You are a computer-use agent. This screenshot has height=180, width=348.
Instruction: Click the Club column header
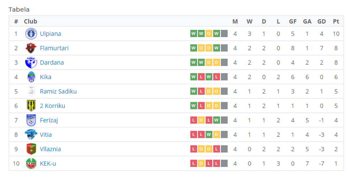point(31,21)
